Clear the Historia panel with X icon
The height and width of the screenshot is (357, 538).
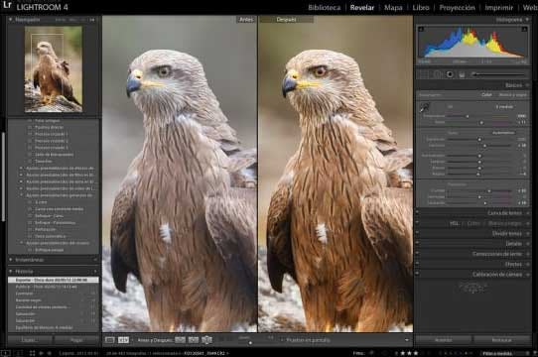click(95, 272)
